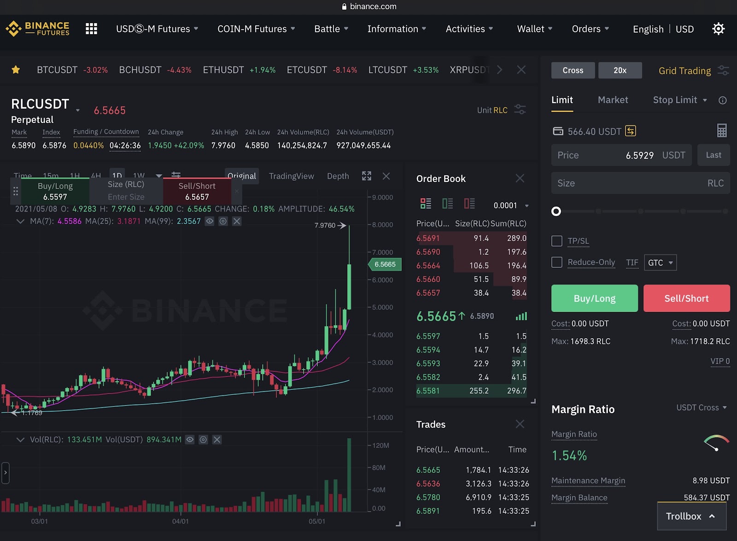Open the RLCUSDT symbol selector arrow
This screenshot has width=737, height=541.
pos(78,111)
